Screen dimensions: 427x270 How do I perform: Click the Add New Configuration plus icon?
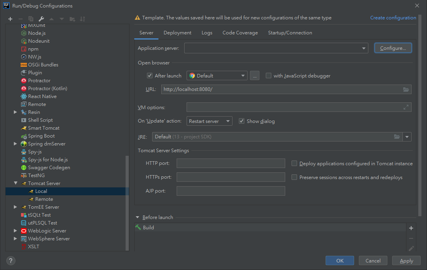pyautogui.click(x=10, y=19)
